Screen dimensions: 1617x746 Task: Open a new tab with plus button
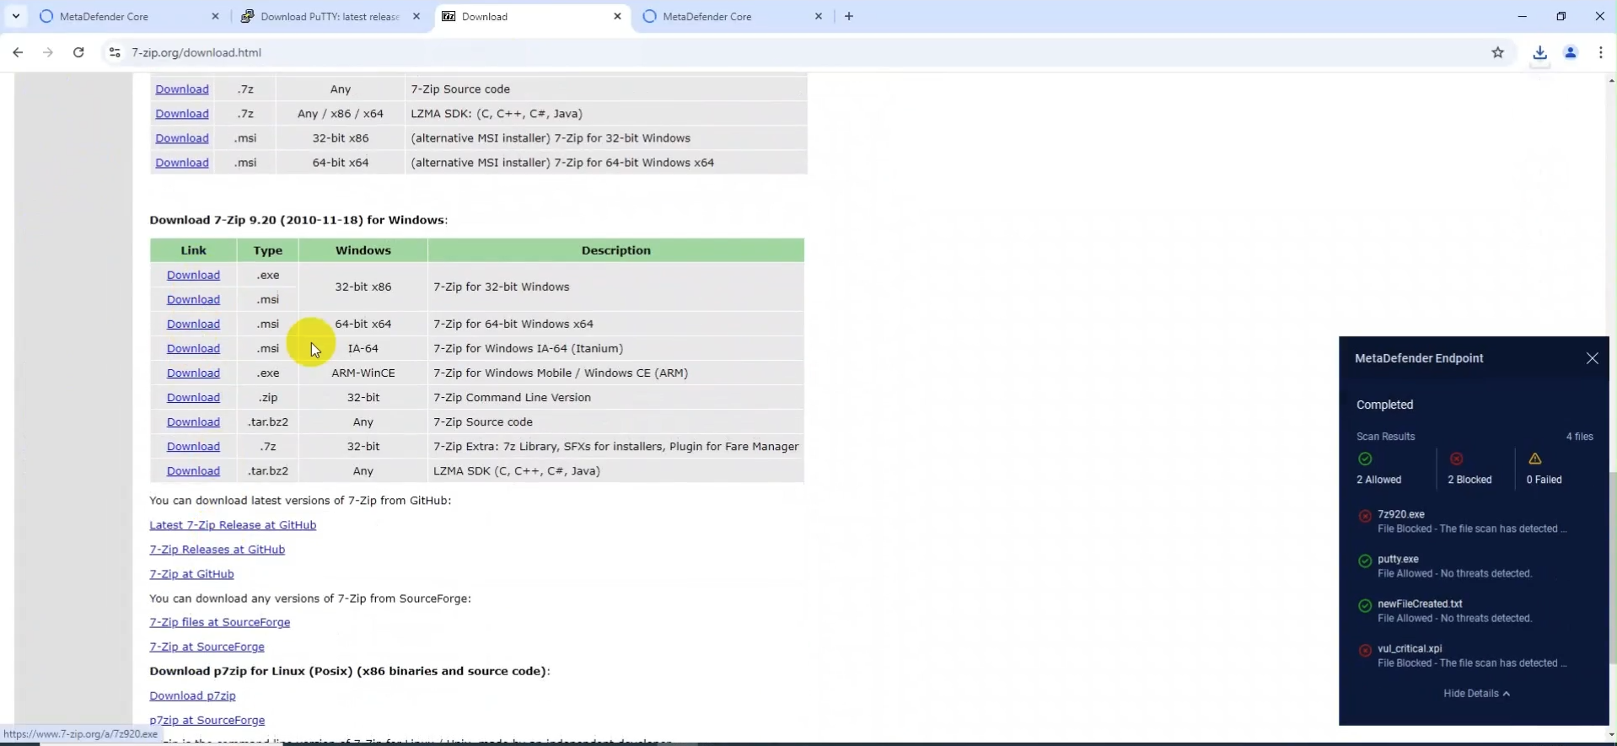point(849,16)
